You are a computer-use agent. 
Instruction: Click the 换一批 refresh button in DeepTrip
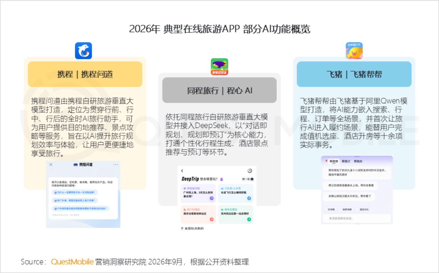pos(248,179)
